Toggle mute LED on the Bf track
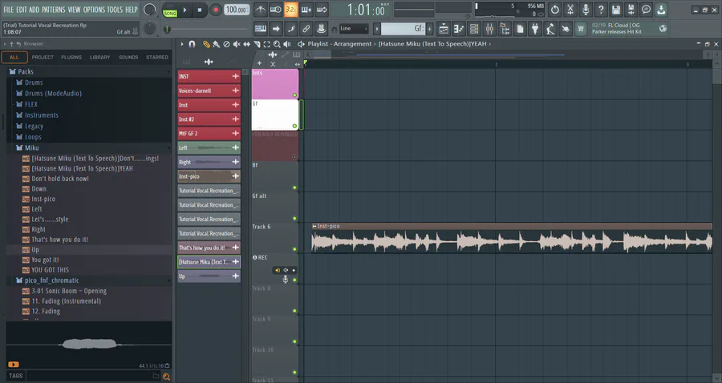This screenshot has width=722, height=383. [x=294, y=187]
